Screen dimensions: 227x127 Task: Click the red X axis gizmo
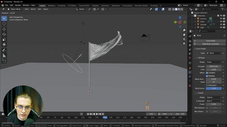[180, 22]
